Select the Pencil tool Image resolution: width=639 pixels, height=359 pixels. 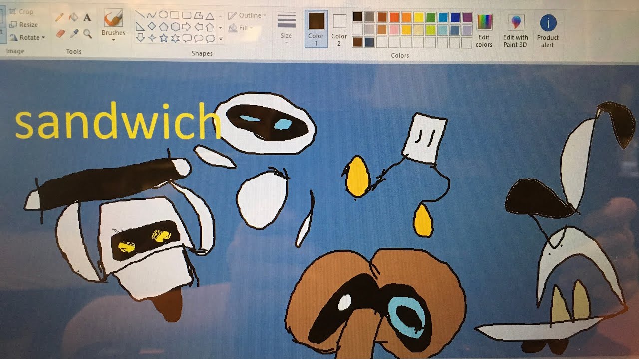[59, 18]
